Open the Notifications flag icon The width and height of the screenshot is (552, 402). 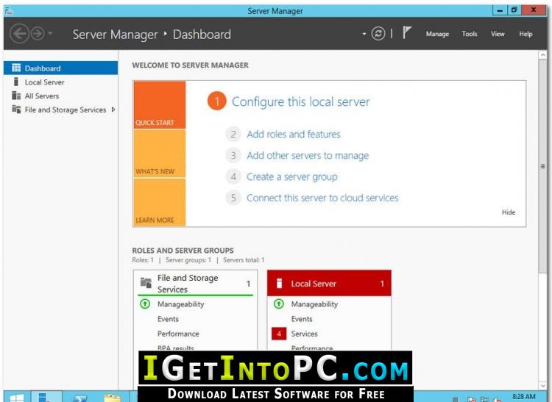pos(406,32)
